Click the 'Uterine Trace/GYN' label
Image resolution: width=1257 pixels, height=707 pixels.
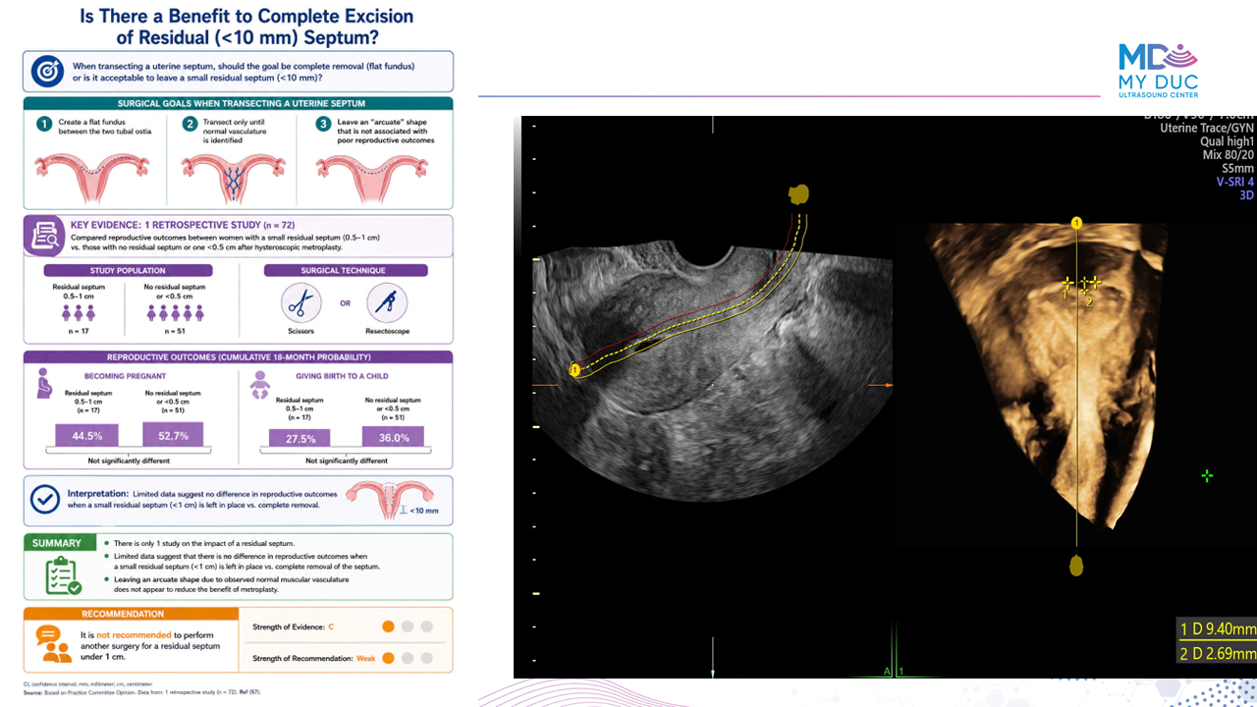pos(1207,128)
